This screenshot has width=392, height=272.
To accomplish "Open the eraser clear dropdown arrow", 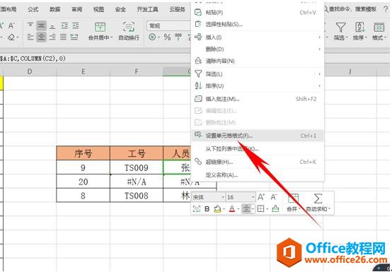I will click(18, 37).
